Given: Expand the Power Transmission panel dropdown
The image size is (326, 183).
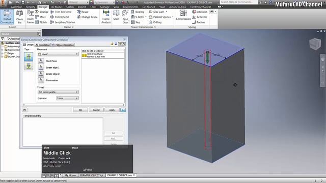Looking at the screenshot, I should 143,27.
